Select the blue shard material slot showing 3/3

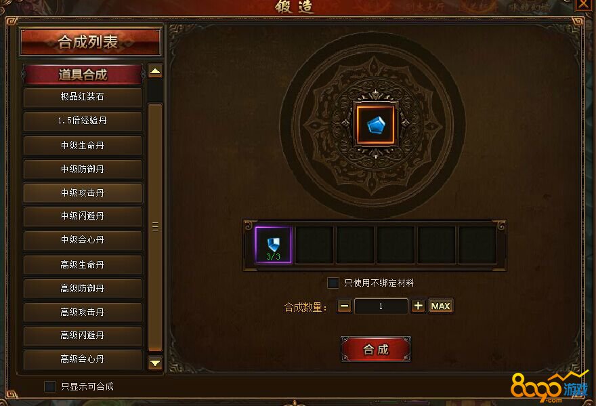coord(274,245)
